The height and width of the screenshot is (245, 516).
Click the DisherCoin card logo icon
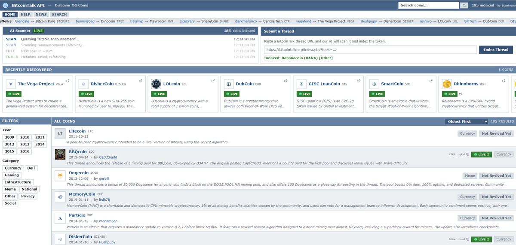pos(83,84)
